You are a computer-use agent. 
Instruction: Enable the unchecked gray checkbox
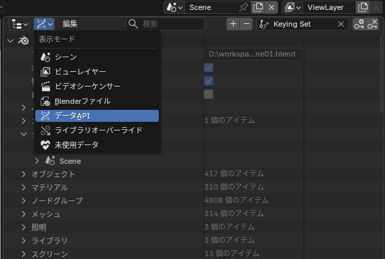[x=208, y=95]
